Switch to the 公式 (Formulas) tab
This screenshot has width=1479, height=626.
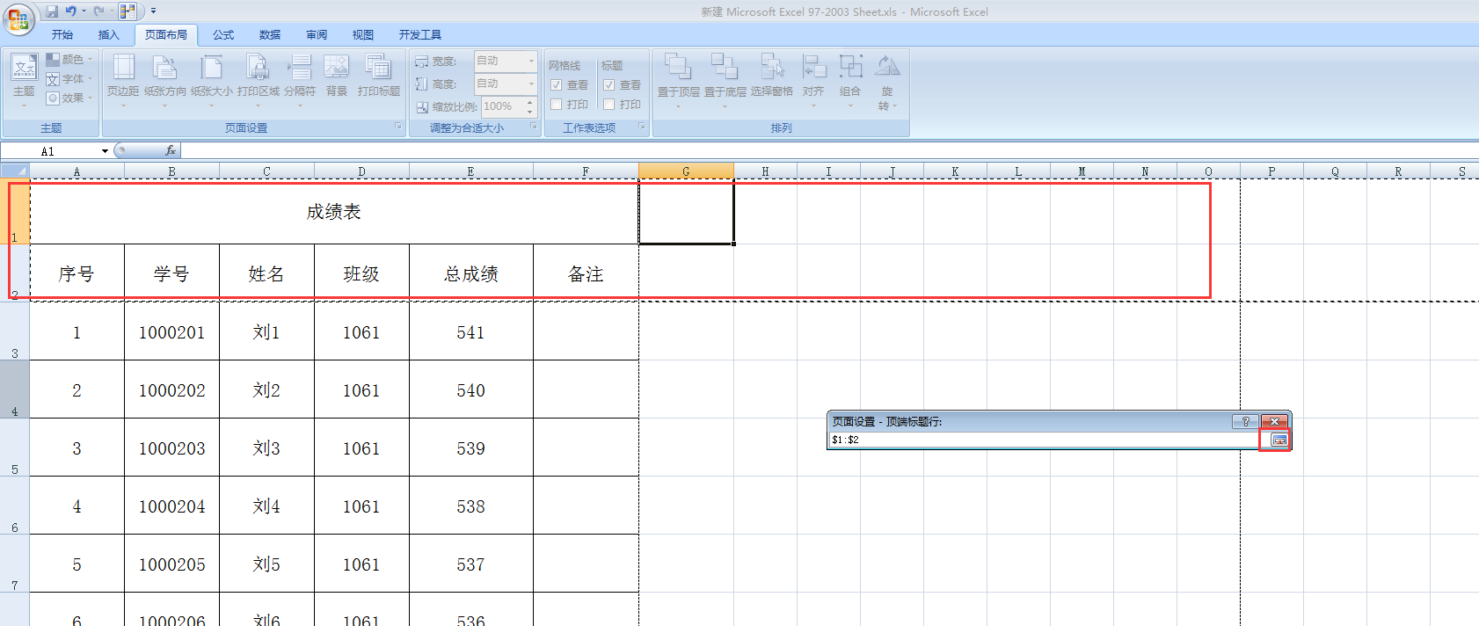coord(223,35)
